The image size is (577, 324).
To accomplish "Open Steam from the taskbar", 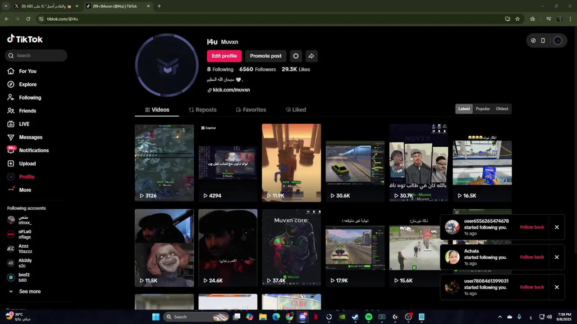I will pos(355,317).
